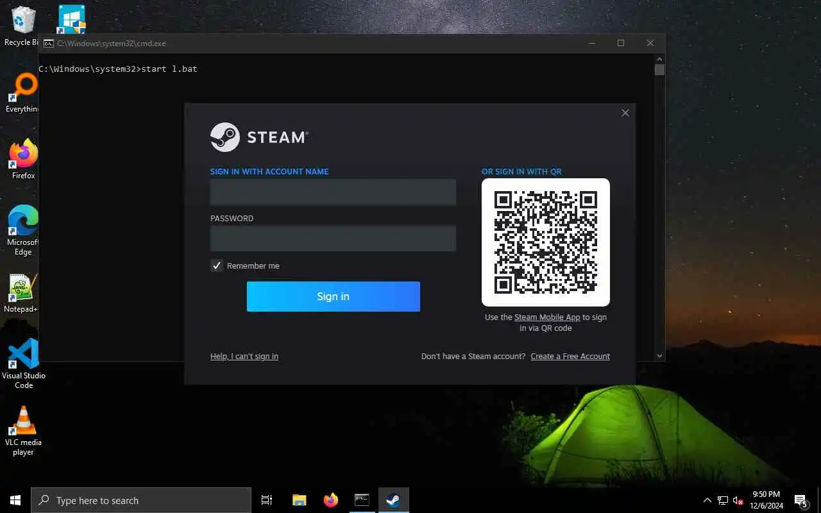Click the SIGN IN WITH ACCOUNT NAME label
The width and height of the screenshot is (821, 513).
[x=269, y=172]
